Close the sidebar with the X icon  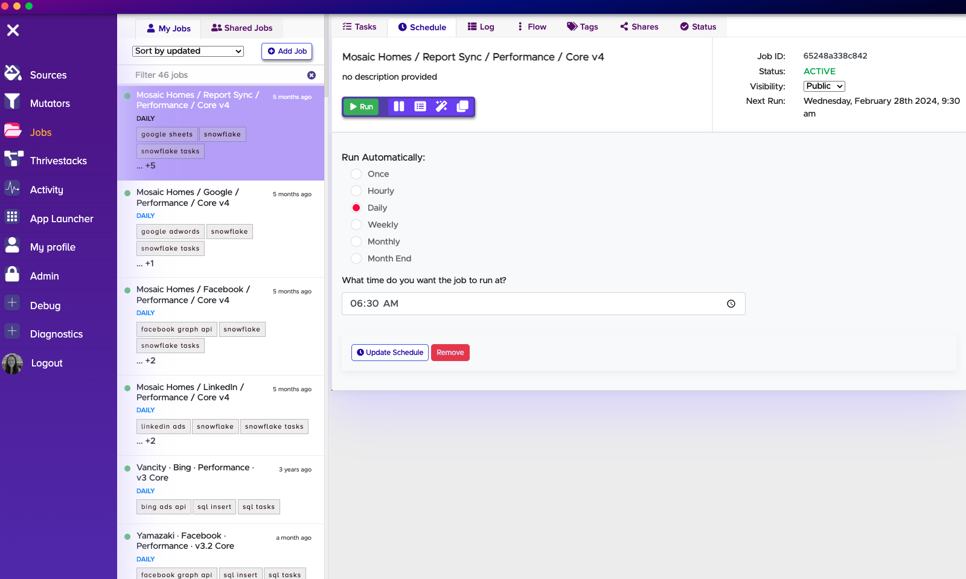(x=13, y=30)
